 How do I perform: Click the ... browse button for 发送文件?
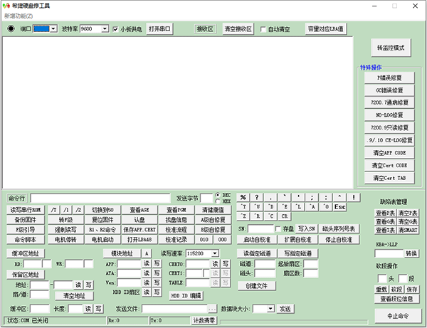211,309
